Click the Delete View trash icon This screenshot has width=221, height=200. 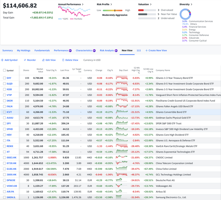(x=63, y=60)
